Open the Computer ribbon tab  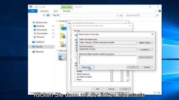pyautogui.click(x=44, y=11)
